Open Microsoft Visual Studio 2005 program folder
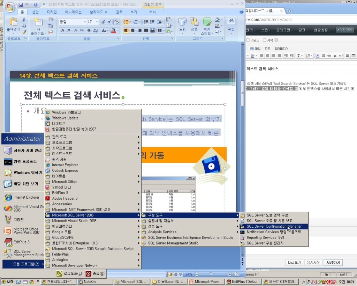The image size is (357, 286). (x=93, y=221)
